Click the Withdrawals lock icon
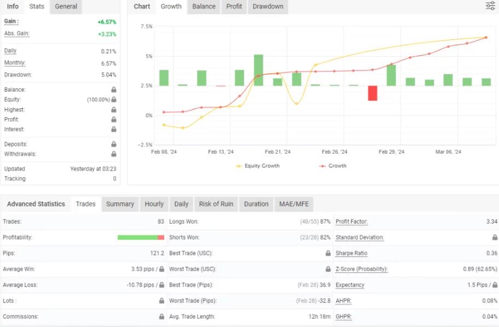 [x=114, y=154]
